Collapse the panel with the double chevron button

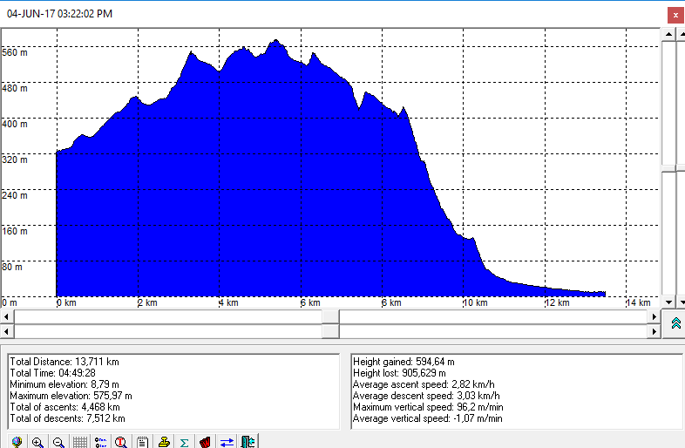(675, 323)
